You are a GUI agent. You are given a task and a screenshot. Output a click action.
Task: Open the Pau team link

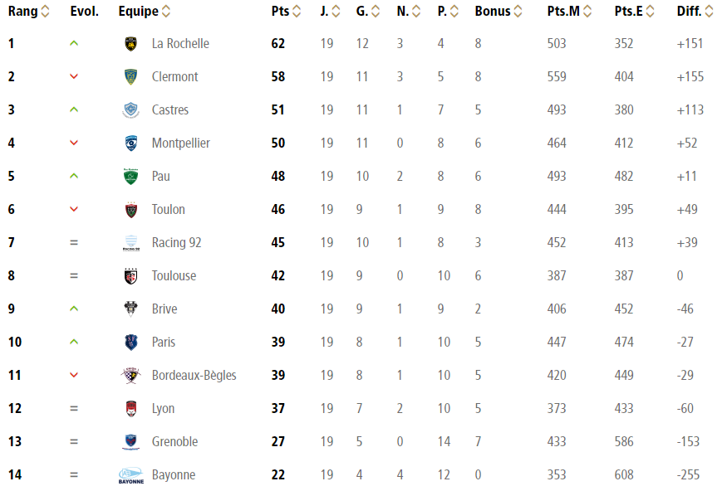(x=161, y=177)
